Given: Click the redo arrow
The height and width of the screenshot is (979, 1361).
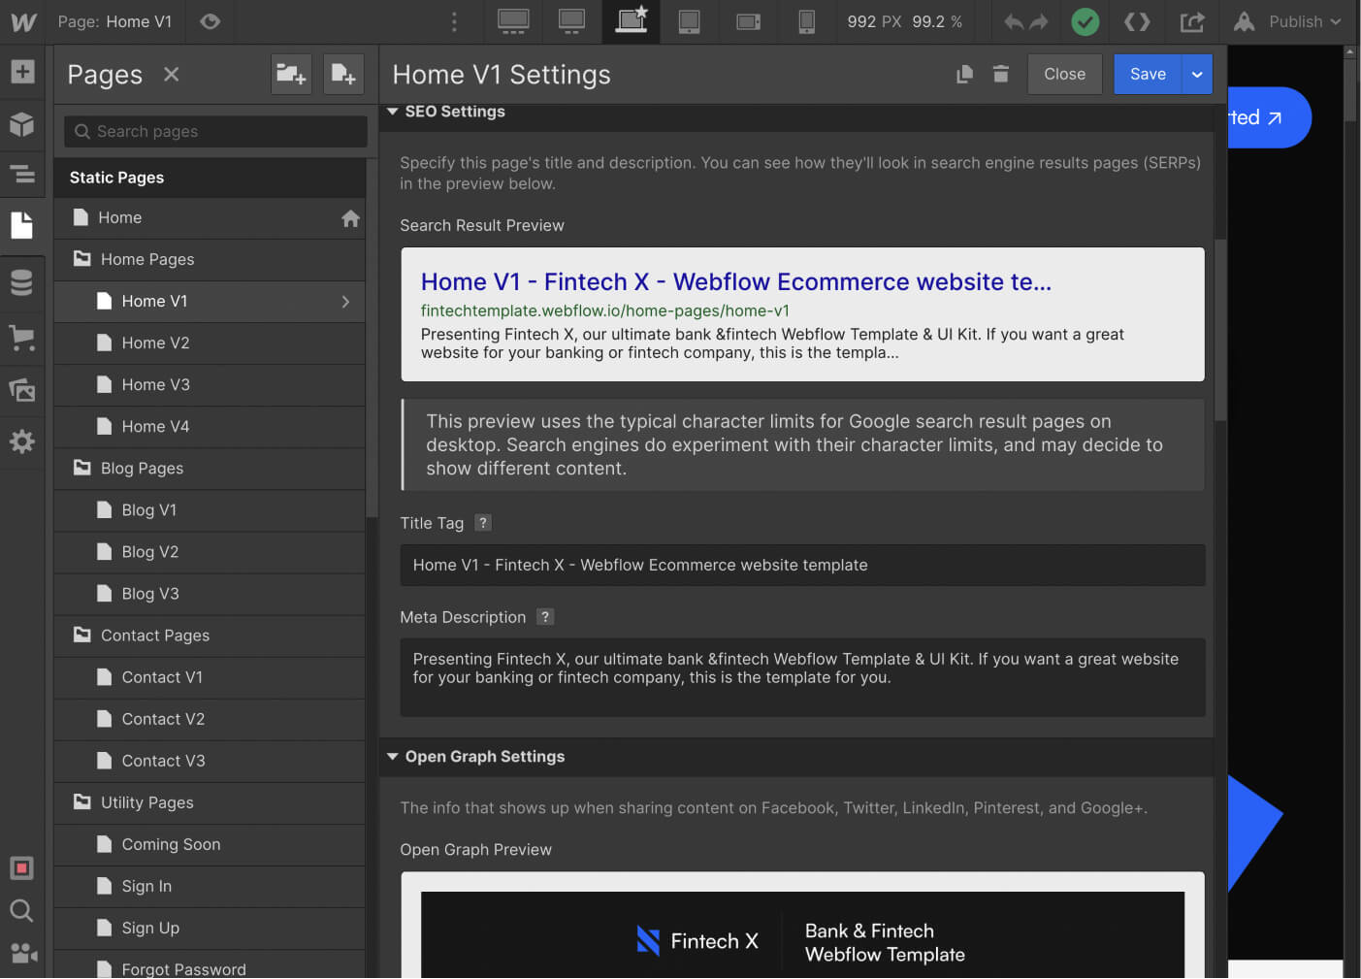Looking at the screenshot, I should pyautogui.click(x=1039, y=21).
